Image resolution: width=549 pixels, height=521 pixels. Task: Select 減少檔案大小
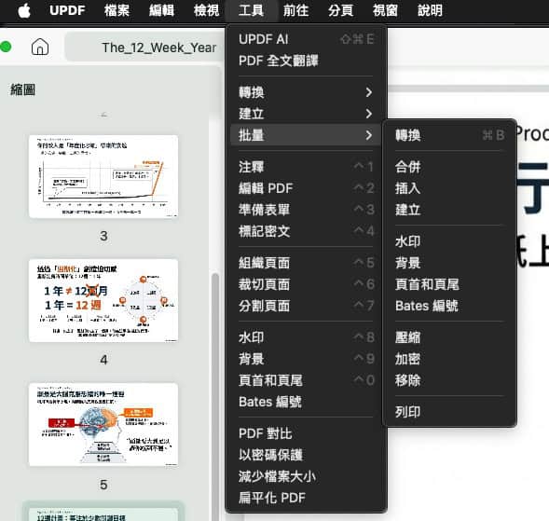click(x=306, y=476)
